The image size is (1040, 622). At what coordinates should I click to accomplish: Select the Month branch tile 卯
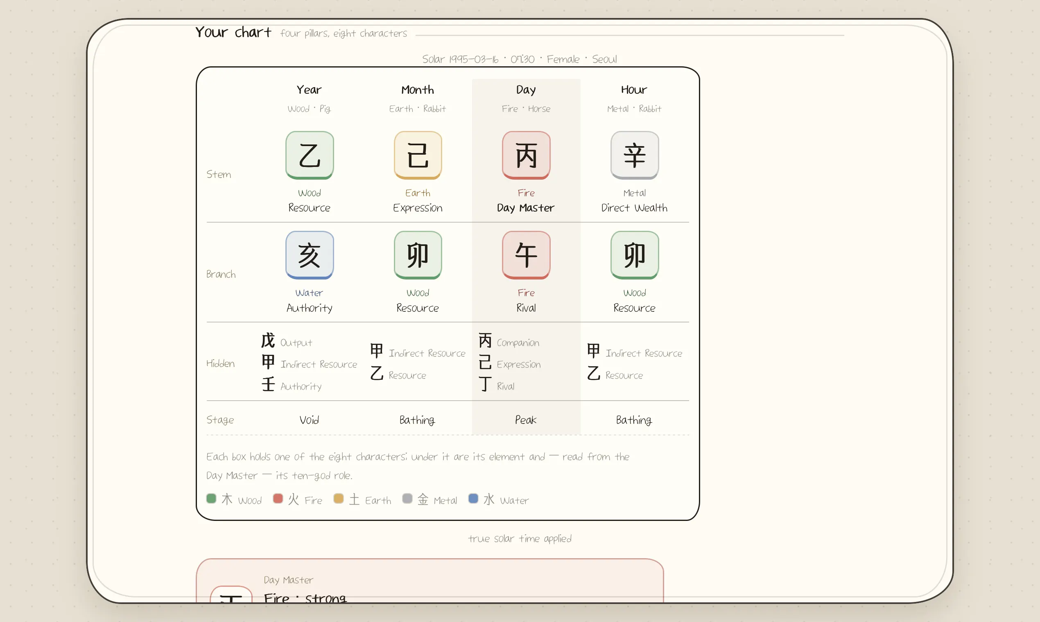[x=418, y=255]
